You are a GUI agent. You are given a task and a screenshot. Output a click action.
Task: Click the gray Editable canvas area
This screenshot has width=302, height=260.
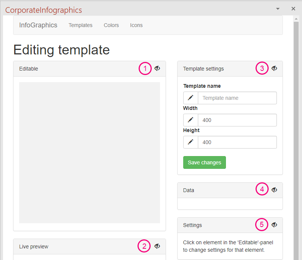coord(90,153)
